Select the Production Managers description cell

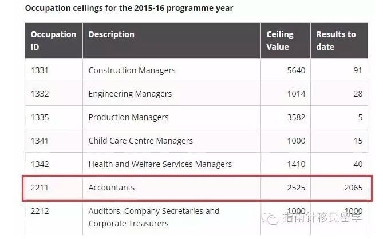pyautogui.click(x=128, y=117)
